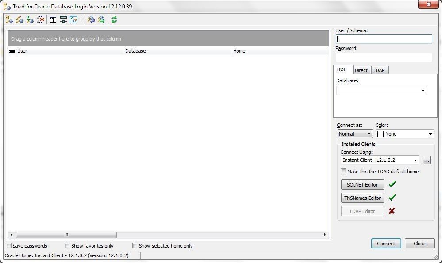442x263 pixels.
Task: Open the SQLNET Editor
Action: (x=362, y=185)
